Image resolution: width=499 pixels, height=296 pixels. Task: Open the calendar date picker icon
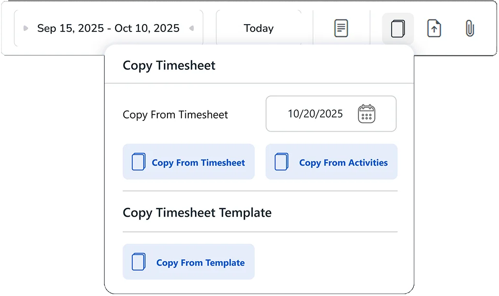366,114
